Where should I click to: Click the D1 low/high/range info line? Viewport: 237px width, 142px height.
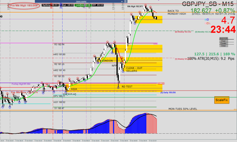coord(213,14)
